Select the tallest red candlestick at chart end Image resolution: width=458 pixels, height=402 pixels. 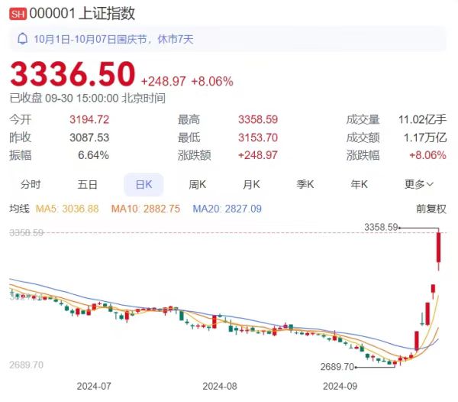[439, 251]
